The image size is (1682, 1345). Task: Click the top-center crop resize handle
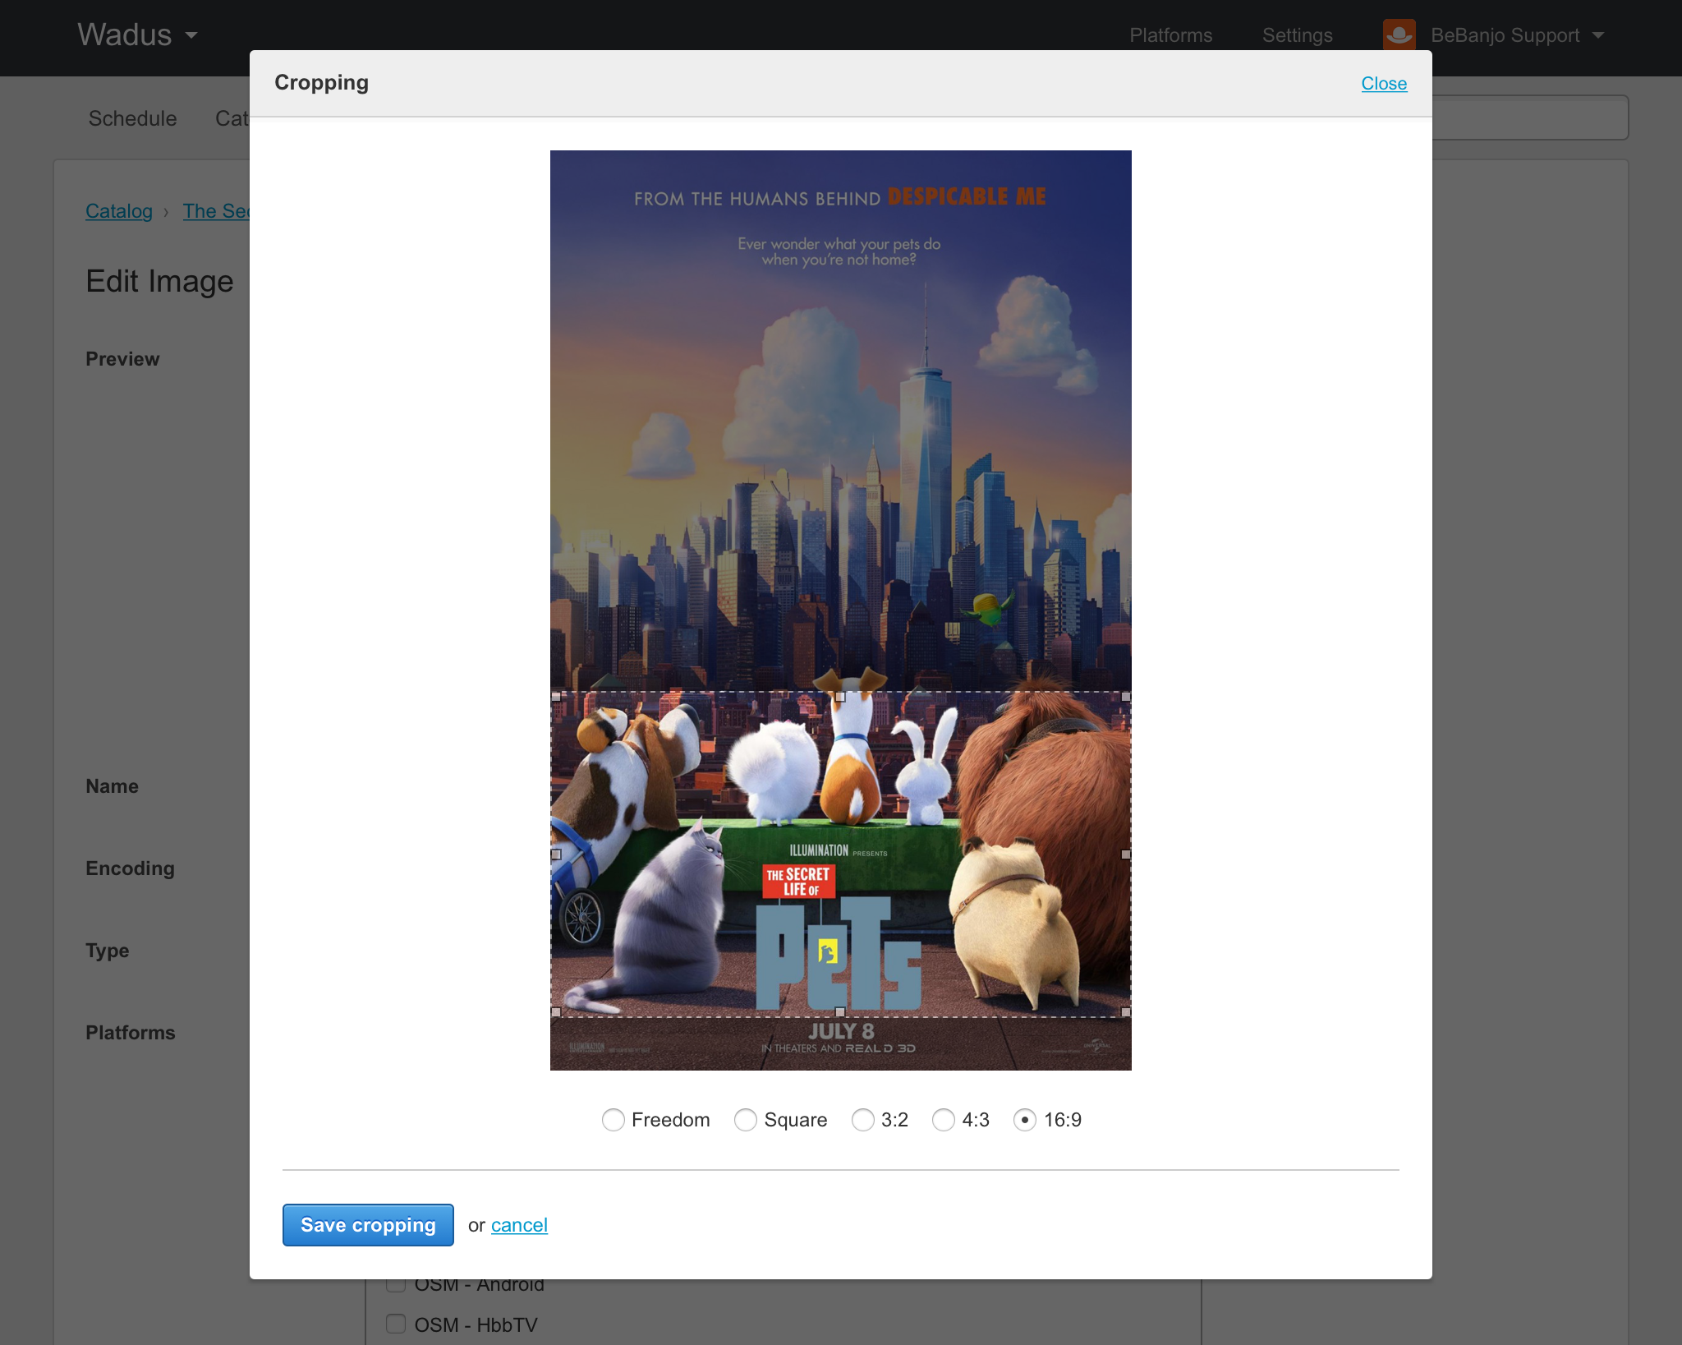point(840,696)
